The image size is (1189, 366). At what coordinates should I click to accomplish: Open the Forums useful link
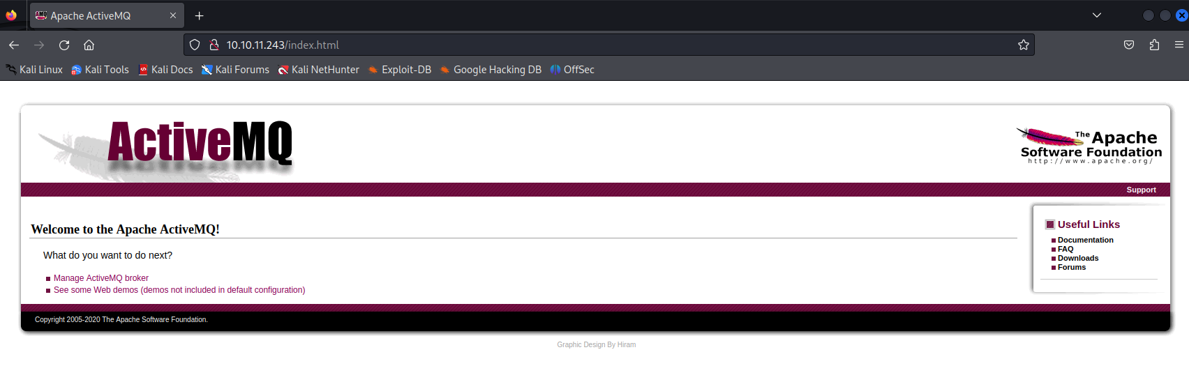click(x=1072, y=267)
